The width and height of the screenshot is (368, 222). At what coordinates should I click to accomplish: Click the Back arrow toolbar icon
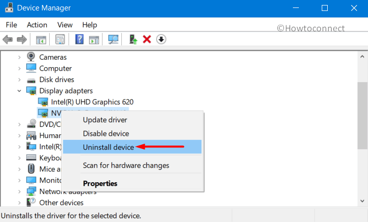[x=7, y=39]
